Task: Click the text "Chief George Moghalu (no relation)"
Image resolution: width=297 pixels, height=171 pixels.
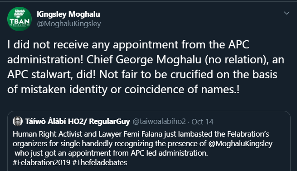Action: (178, 60)
